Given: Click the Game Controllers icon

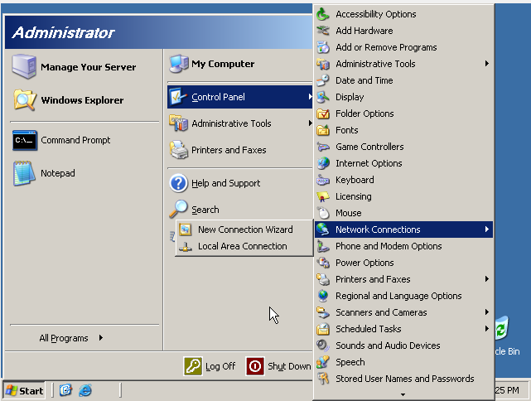Looking at the screenshot, I should pyautogui.click(x=323, y=147).
